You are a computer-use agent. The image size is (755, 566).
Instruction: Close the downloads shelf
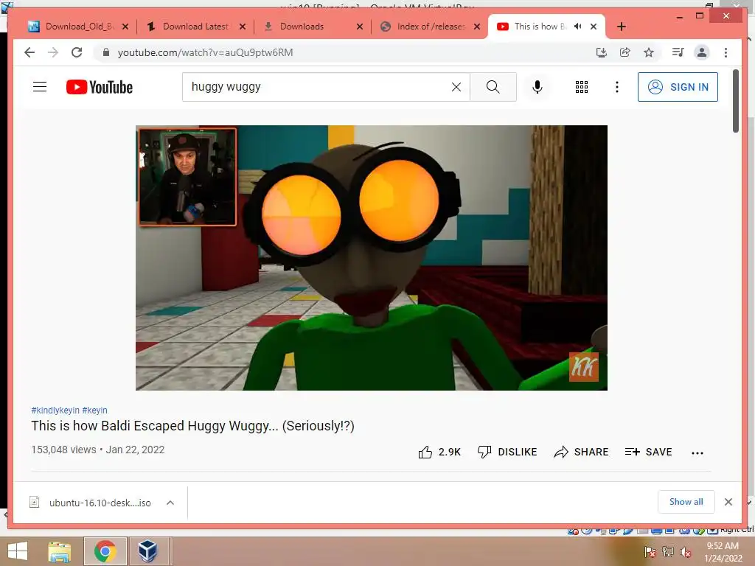tap(728, 502)
